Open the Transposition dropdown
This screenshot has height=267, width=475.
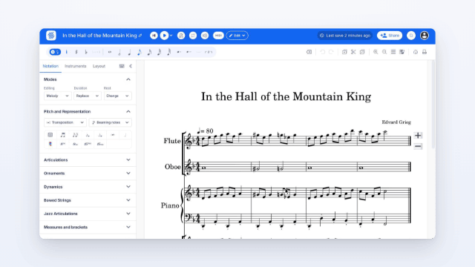65,122
